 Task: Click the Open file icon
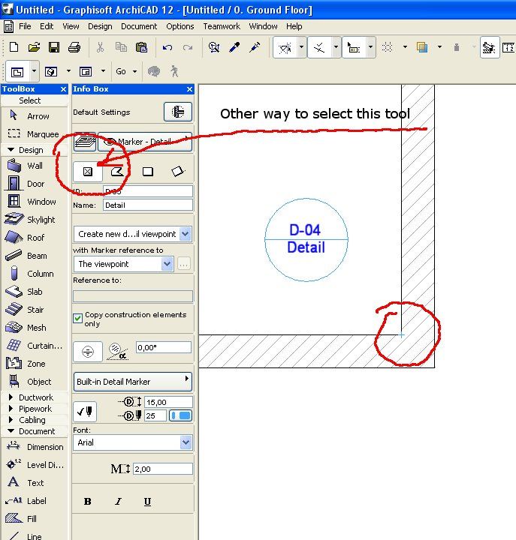coord(34,47)
